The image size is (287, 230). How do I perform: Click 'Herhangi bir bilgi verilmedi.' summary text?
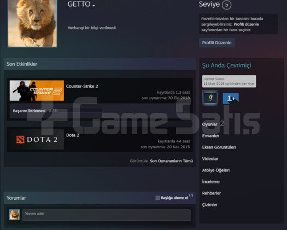[92, 28]
